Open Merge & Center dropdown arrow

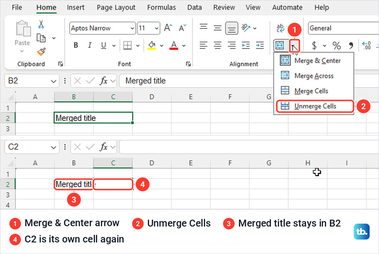pos(295,46)
